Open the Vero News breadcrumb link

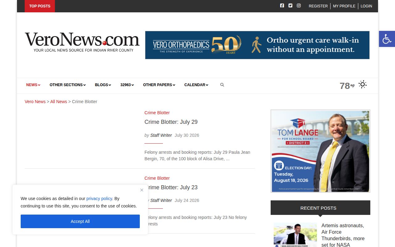[35, 102]
